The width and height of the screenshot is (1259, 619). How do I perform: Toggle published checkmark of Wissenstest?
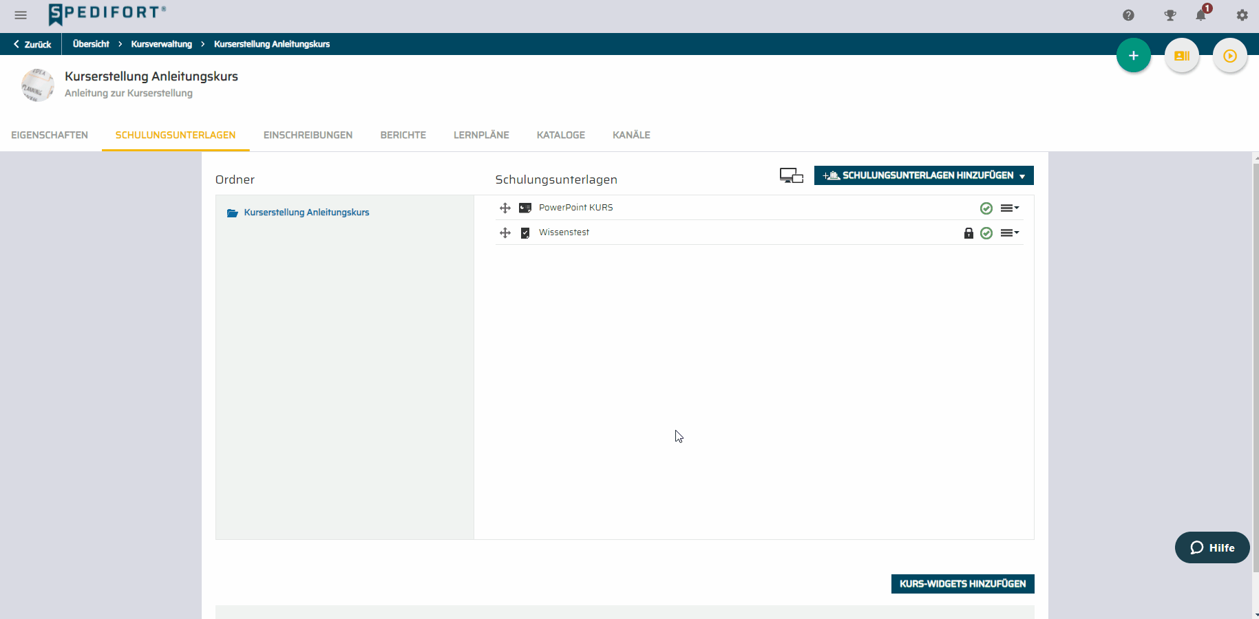986,233
